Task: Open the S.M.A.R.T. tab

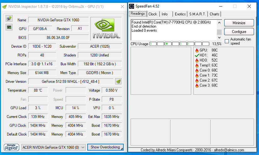Action: click(197, 14)
